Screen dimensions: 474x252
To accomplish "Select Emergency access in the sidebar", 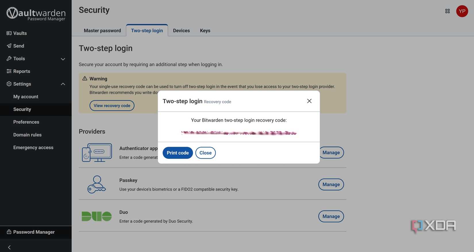I will click(x=33, y=148).
